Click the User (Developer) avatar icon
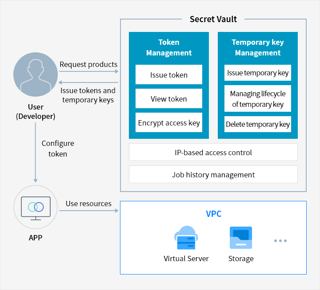Viewport: 320px width, 290px height. click(36, 74)
